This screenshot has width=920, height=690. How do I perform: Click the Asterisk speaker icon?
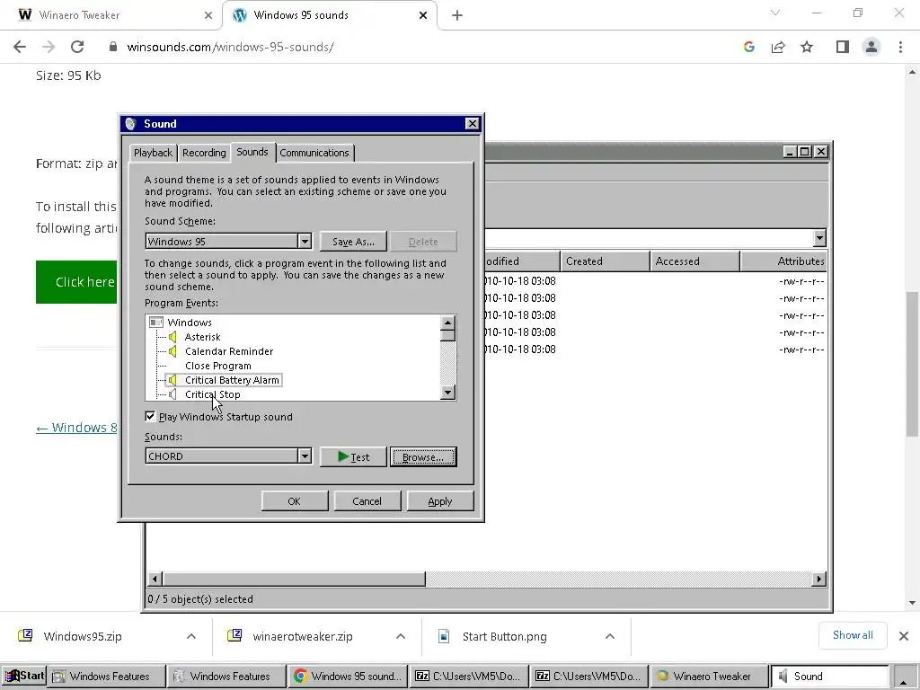point(172,337)
